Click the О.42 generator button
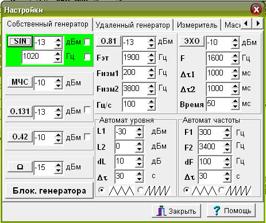The width and height of the screenshot is (266, 223). pos(20,137)
